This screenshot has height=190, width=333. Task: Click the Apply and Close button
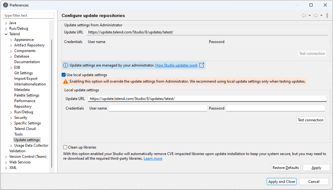281,181
